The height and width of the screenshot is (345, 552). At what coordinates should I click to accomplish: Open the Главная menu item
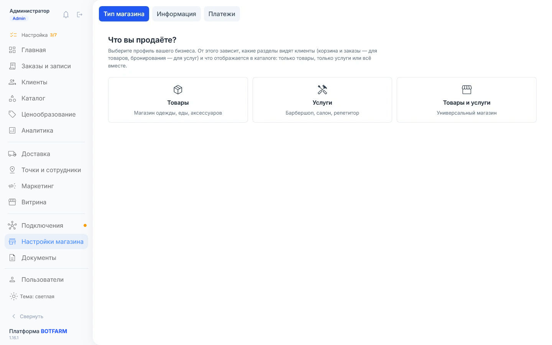click(x=46, y=50)
